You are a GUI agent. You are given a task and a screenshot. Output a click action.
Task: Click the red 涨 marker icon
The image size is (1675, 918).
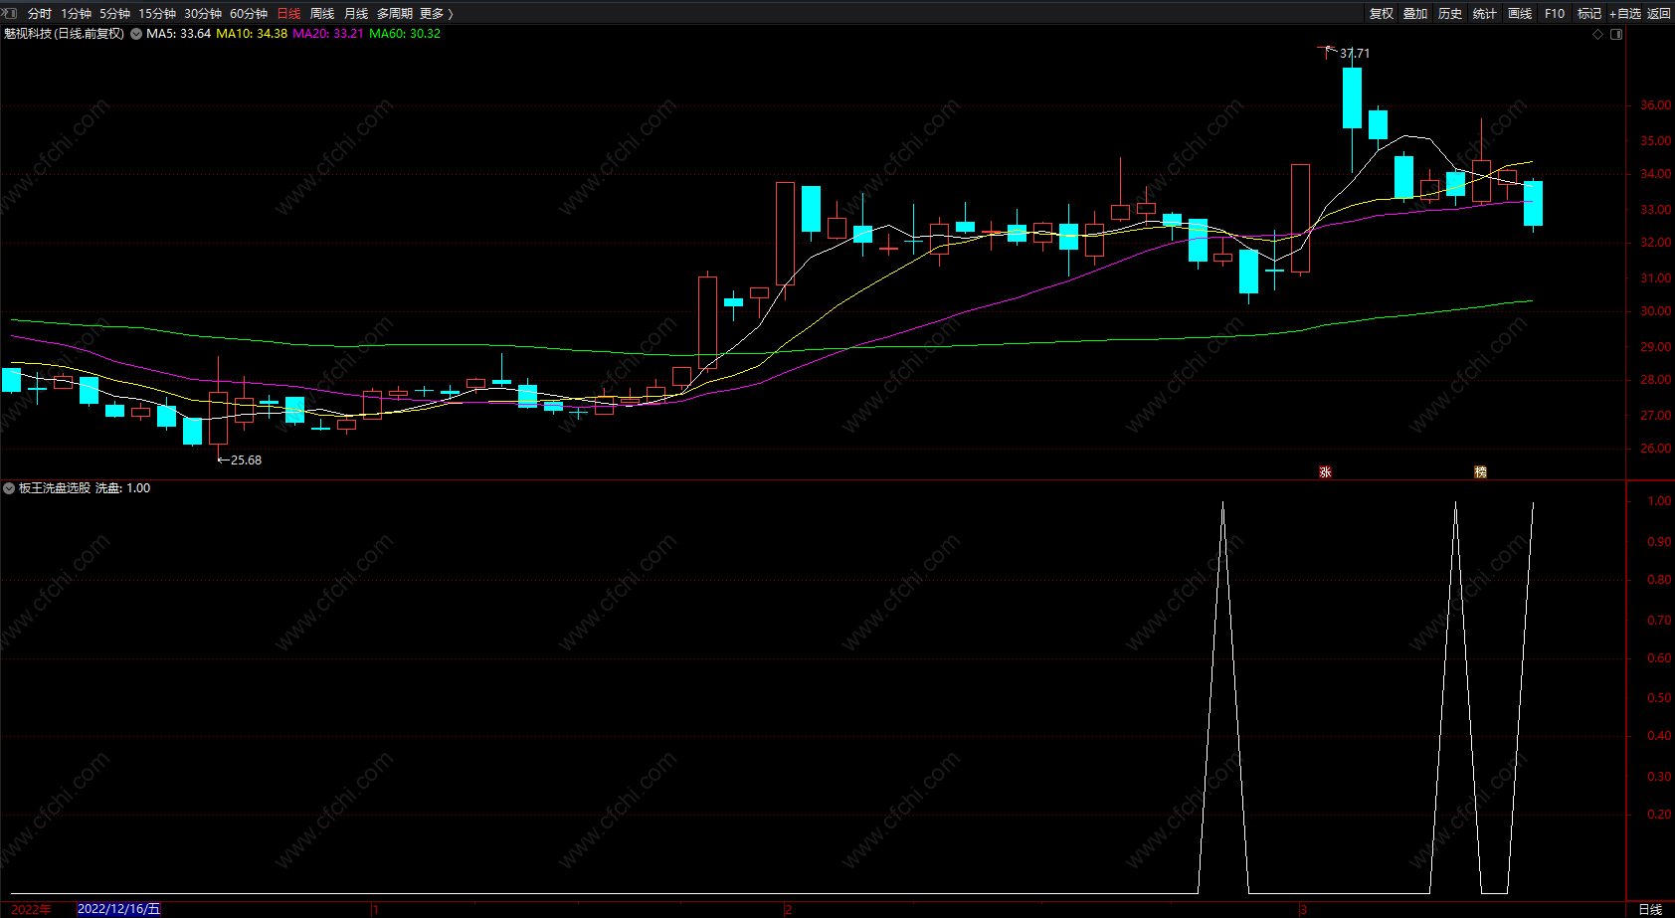(1325, 472)
